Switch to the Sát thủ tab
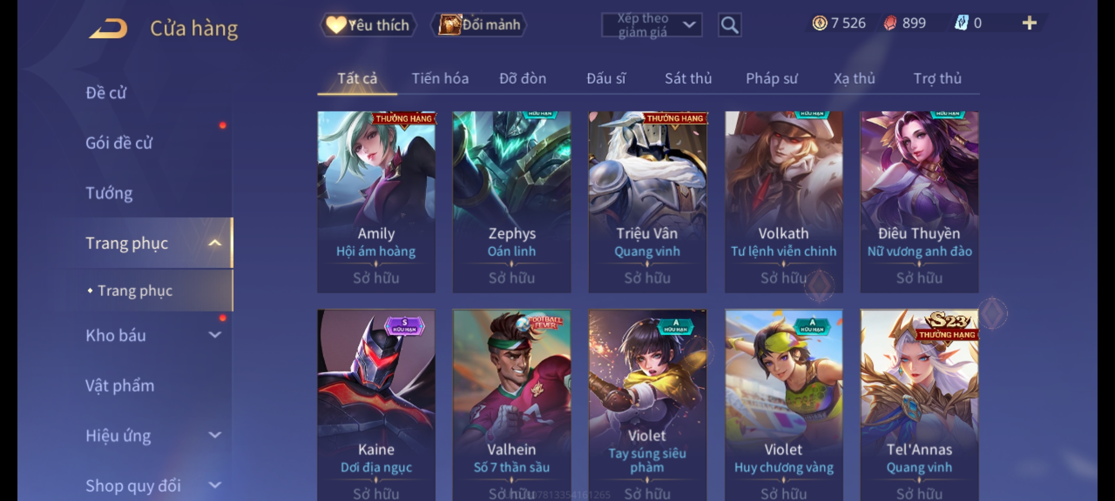This screenshot has height=501, width=1115. tap(688, 78)
